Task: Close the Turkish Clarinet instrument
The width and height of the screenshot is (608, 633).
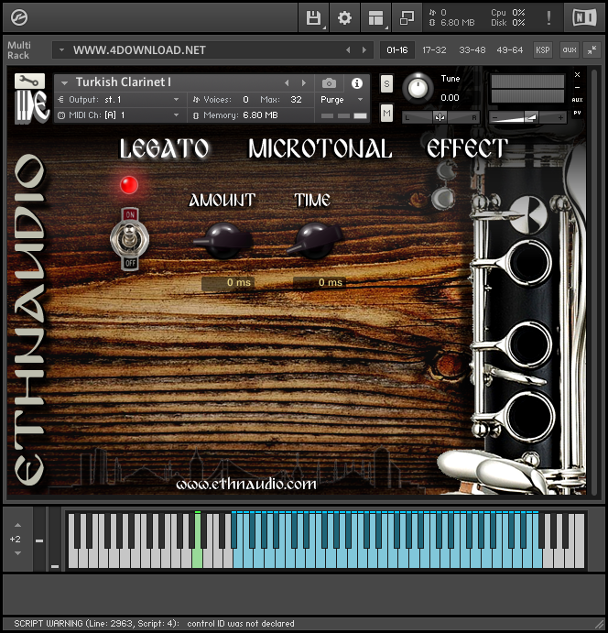Action: coord(578,75)
